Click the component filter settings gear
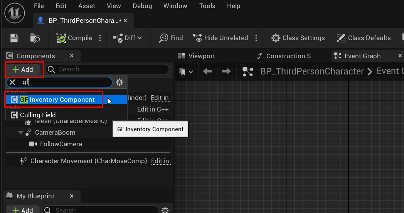 (120, 82)
